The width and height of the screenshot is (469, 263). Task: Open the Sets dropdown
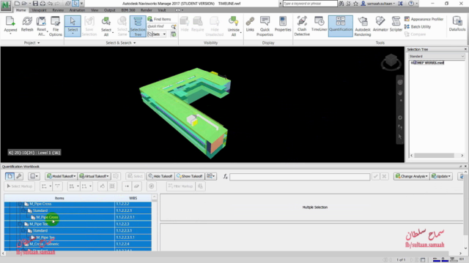pos(157,34)
